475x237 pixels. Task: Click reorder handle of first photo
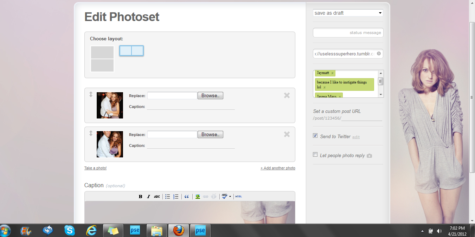91,94
